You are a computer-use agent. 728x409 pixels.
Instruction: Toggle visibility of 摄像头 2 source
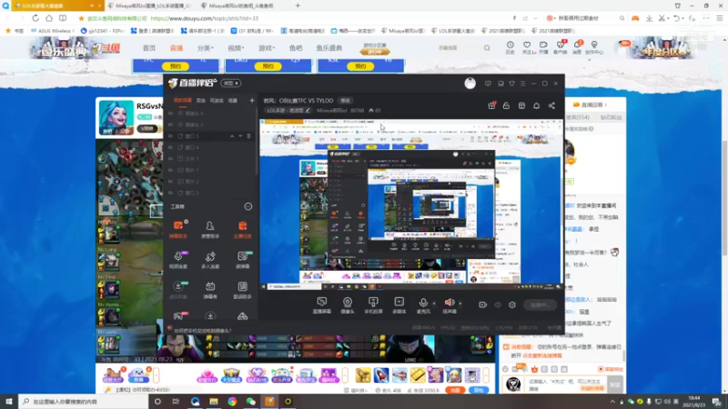(x=170, y=125)
